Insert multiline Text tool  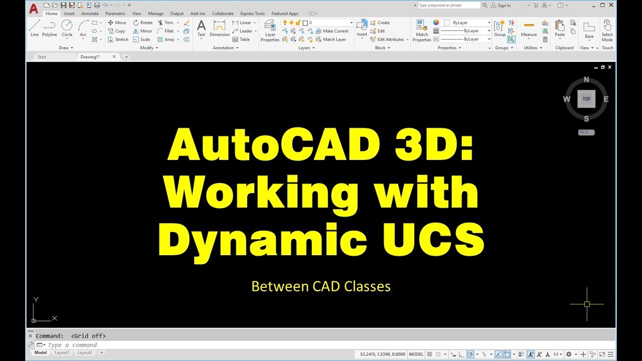pos(201,28)
